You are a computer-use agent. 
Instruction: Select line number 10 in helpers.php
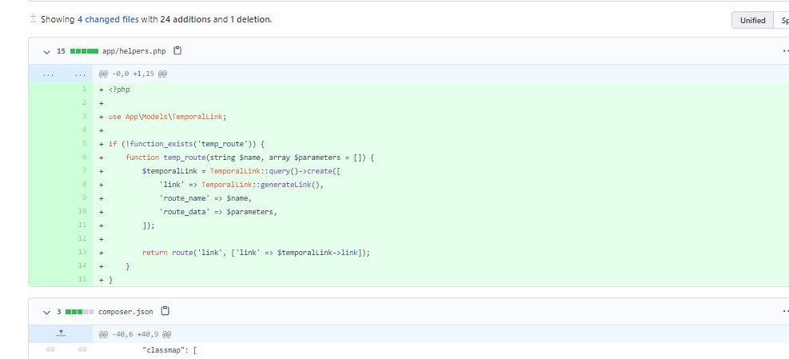[x=82, y=211]
